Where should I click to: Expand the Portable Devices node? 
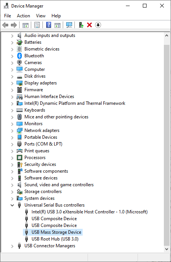click(12, 137)
